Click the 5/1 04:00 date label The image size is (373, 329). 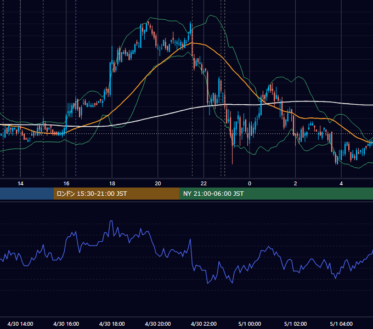tap(341, 324)
